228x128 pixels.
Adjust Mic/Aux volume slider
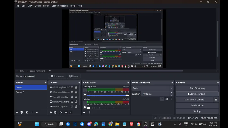click(x=108, y=108)
